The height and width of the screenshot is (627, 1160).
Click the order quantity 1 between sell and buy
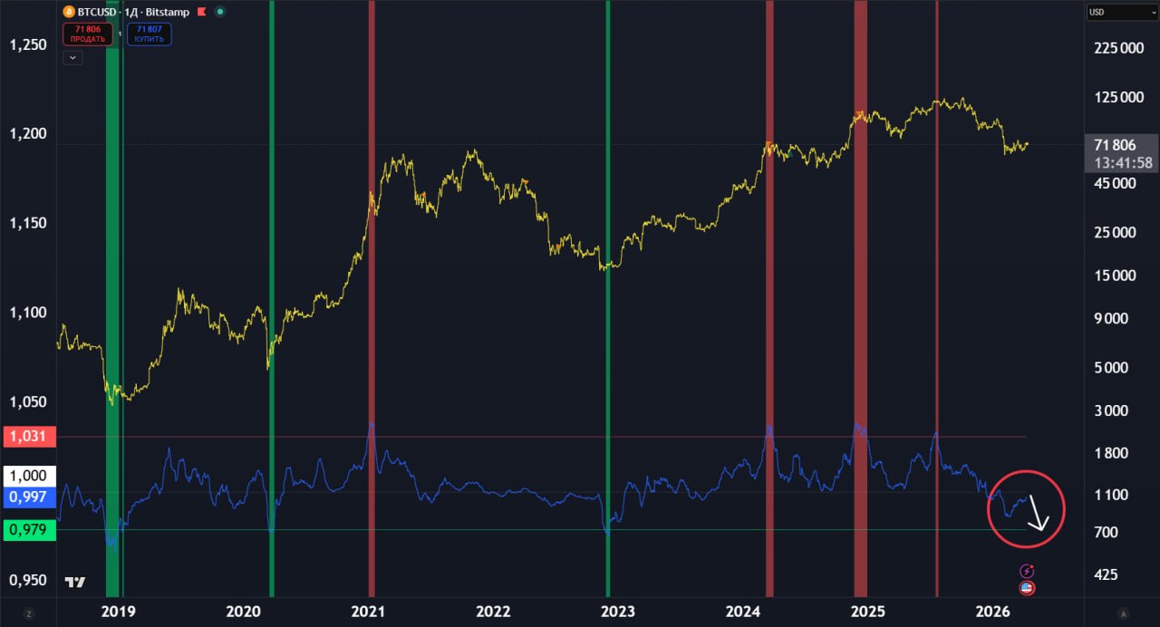point(120,34)
